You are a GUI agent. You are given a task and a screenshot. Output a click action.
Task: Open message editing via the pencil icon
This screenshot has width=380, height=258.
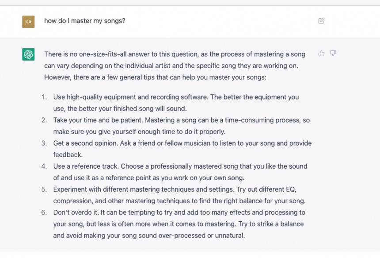(x=322, y=20)
